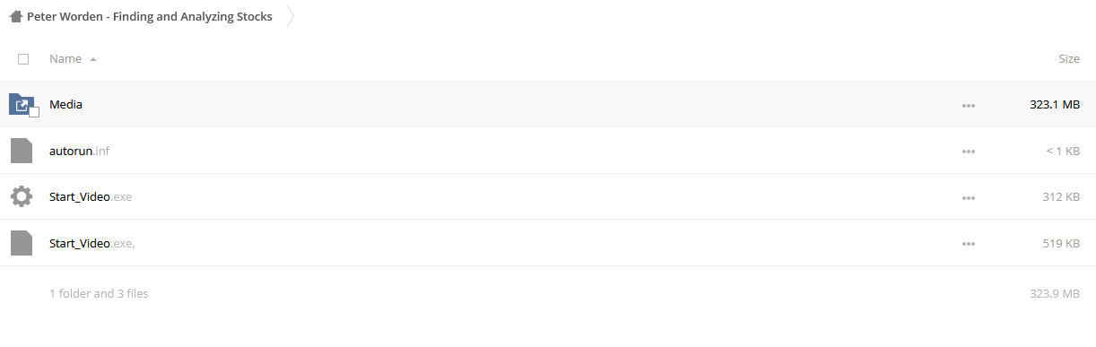Click the 323.1 MB size of Media
This screenshot has height=347, width=1096.
pos(1055,104)
